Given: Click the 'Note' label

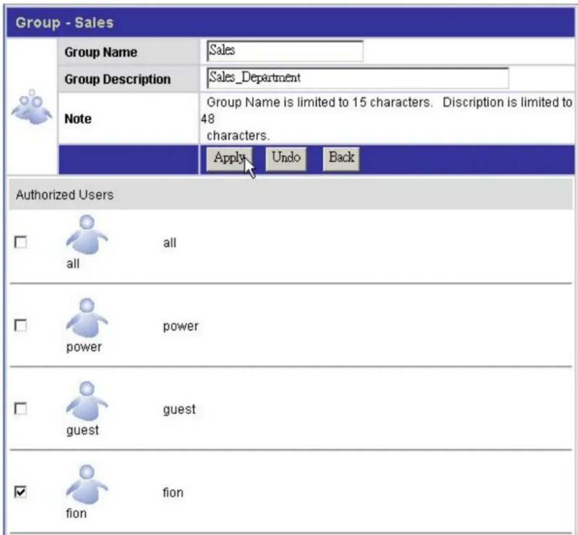Looking at the screenshot, I should 78,119.
